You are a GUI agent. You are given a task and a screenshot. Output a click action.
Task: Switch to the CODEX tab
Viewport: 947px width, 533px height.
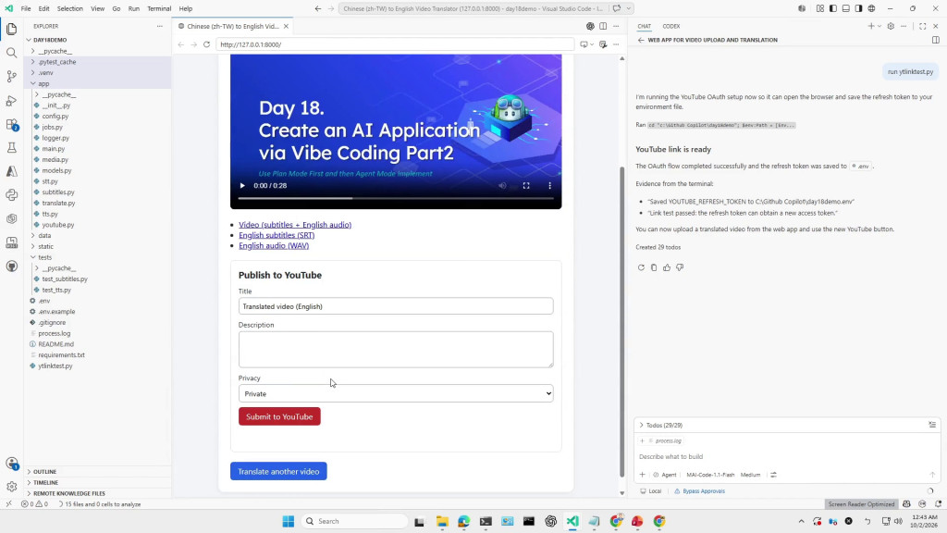click(x=671, y=26)
